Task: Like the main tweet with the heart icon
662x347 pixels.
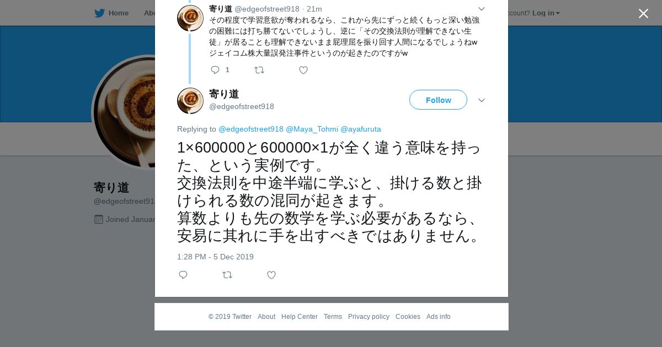Action: point(271,275)
